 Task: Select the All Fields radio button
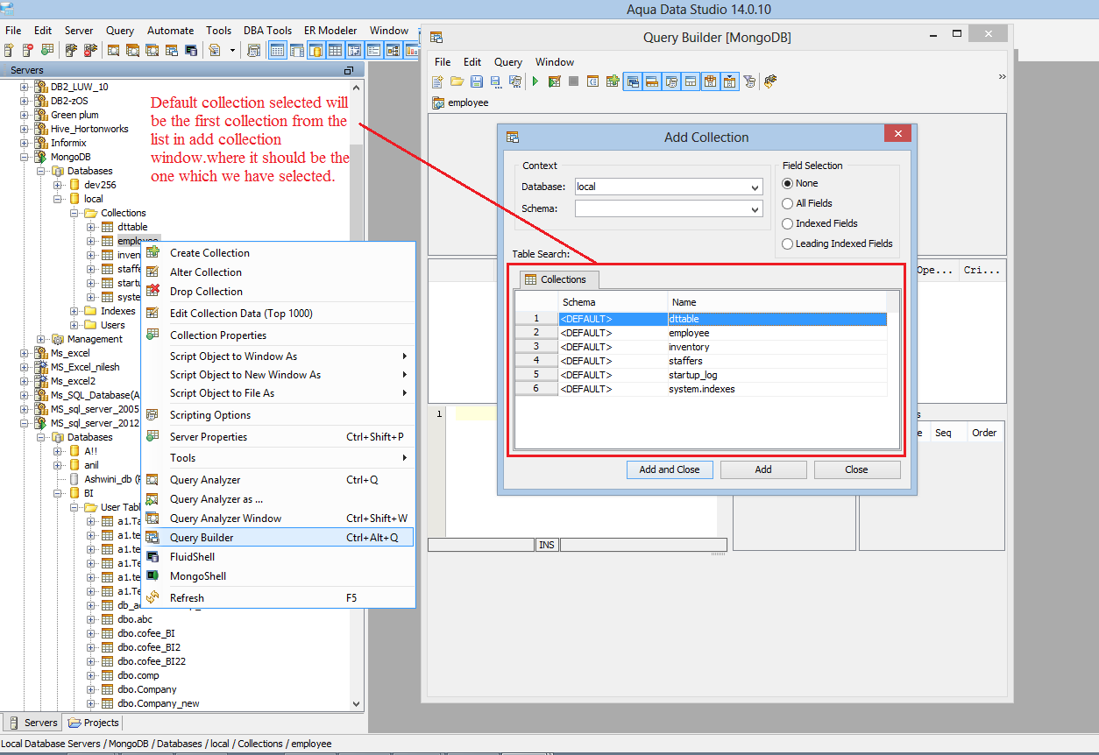click(x=787, y=203)
